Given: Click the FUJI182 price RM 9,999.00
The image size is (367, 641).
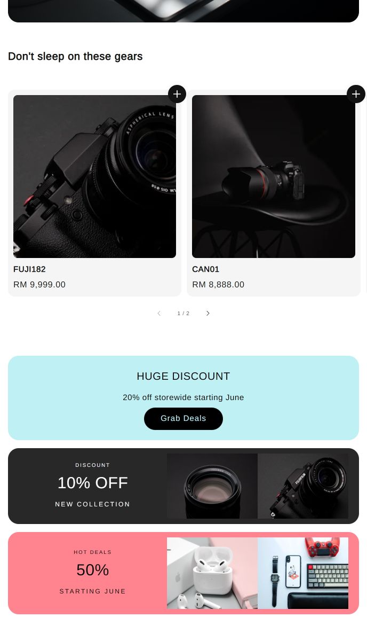Looking at the screenshot, I should [x=39, y=284].
